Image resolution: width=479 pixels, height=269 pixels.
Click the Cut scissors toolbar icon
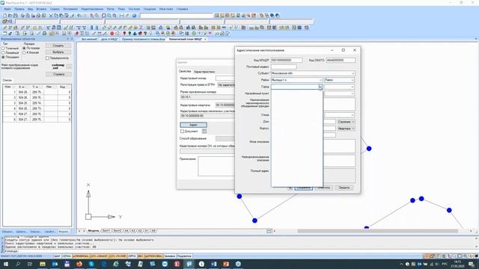[51, 15]
